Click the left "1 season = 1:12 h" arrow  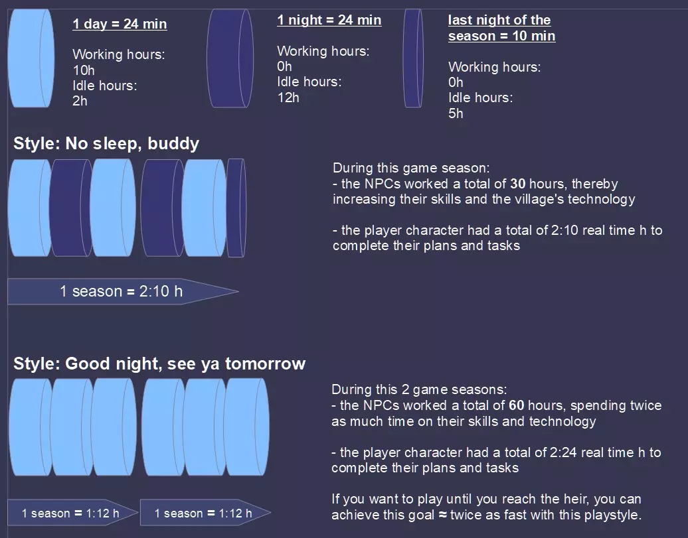[x=70, y=513]
